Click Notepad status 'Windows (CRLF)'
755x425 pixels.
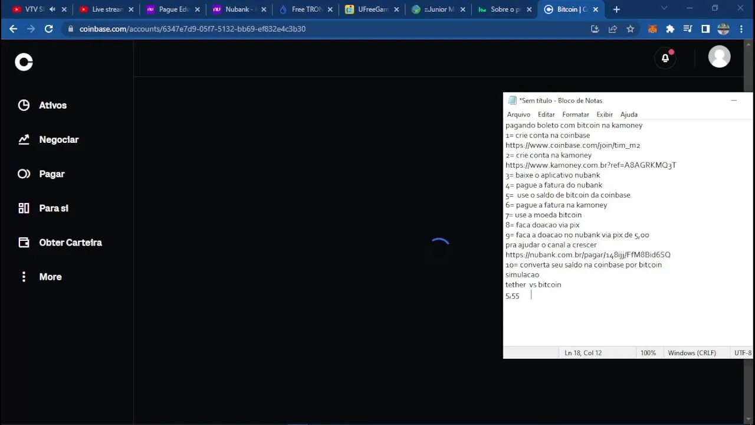tap(692, 352)
